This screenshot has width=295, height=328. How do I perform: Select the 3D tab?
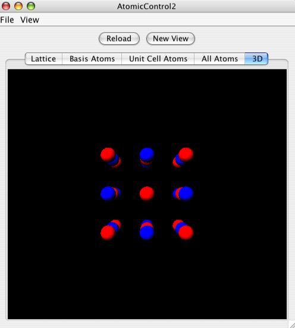tap(256, 58)
